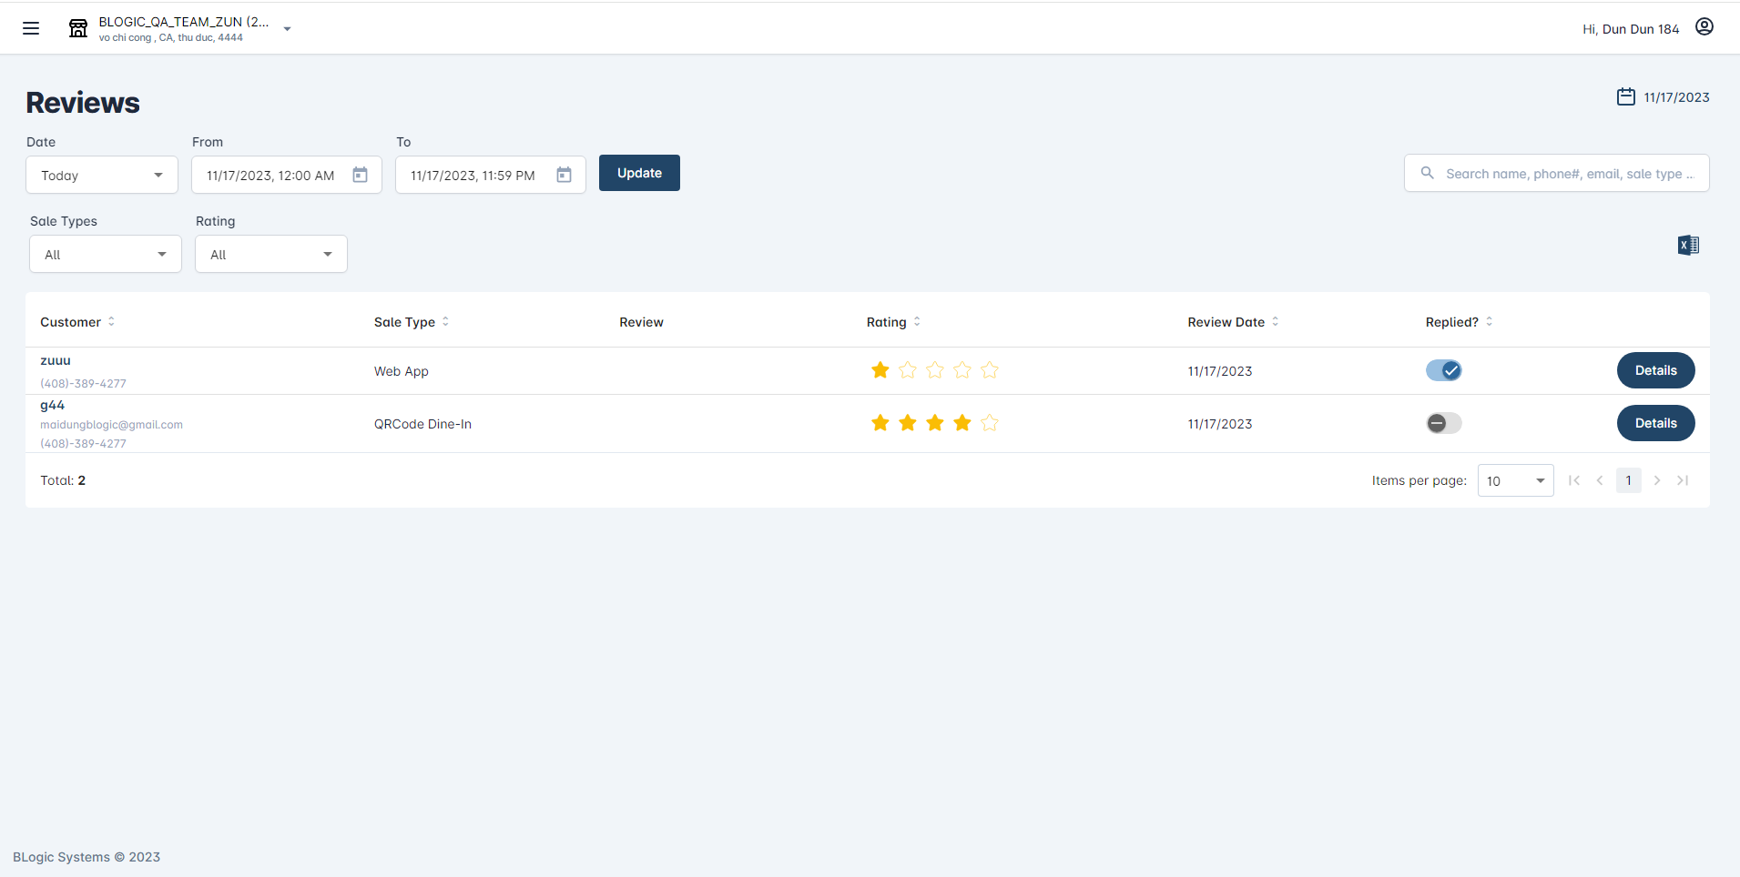Expand the Items per page dropdown
The width and height of the screenshot is (1740, 877).
1515,480
